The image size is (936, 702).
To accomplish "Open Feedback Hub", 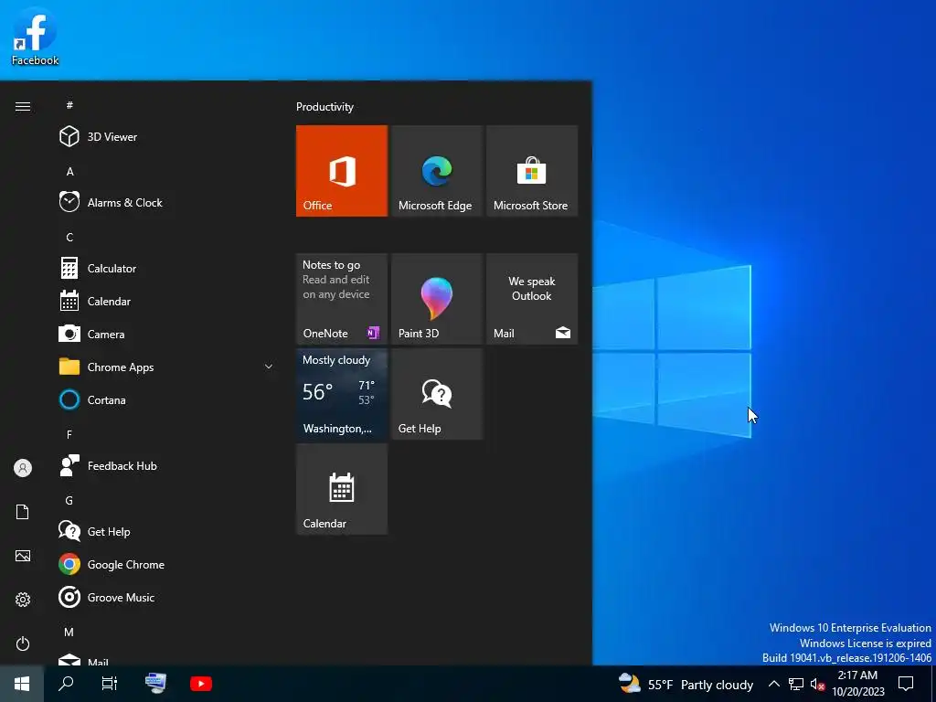I will coord(166,465).
